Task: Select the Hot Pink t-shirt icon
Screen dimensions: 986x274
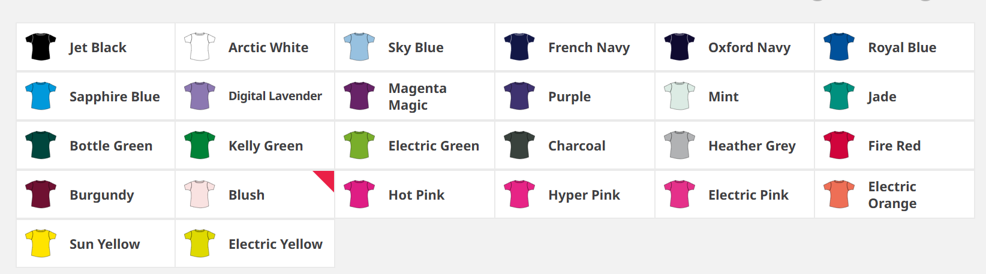Action: click(359, 194)
